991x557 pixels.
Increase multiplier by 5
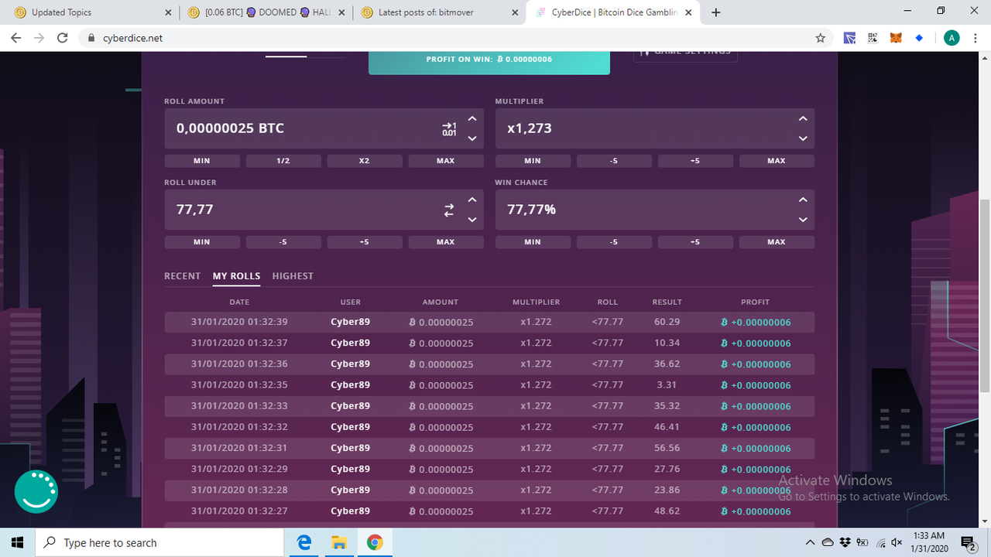tap(695, 161)
